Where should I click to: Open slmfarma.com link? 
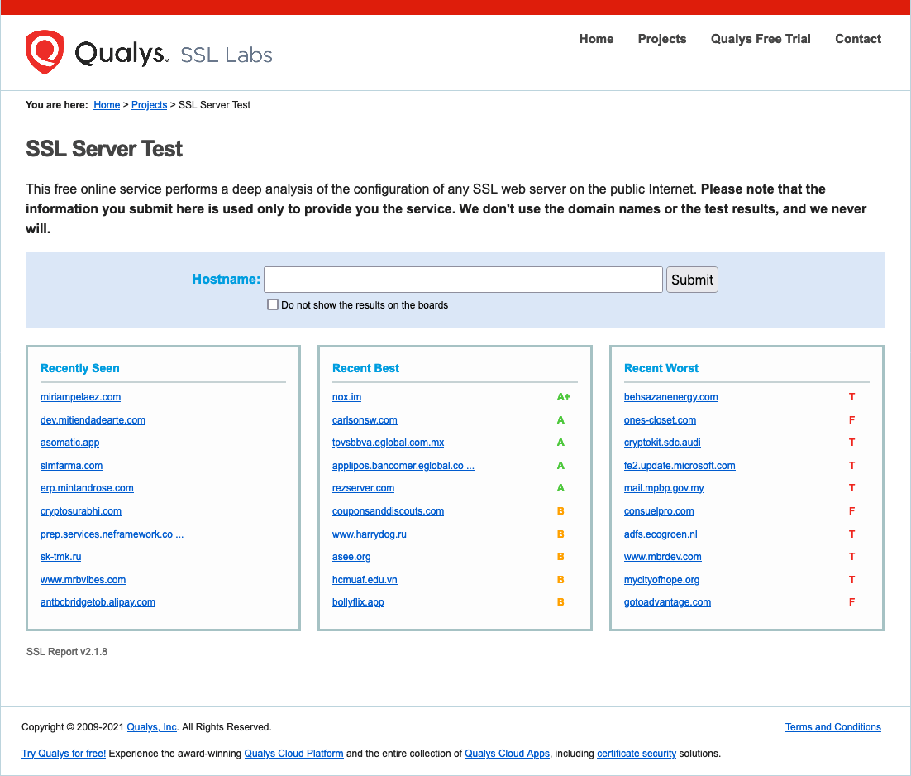pyautogui.click(x=71, y=466)
